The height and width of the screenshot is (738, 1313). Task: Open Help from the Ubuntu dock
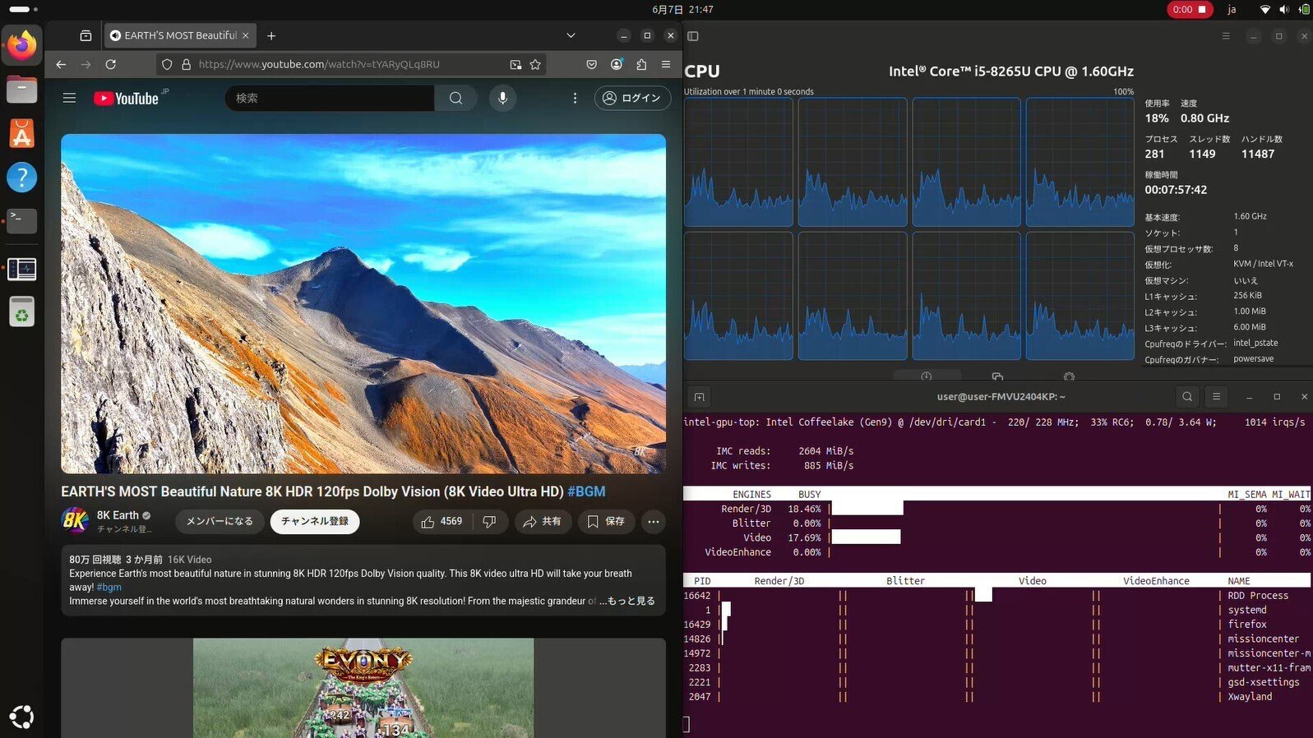click(x=22, y=177)
